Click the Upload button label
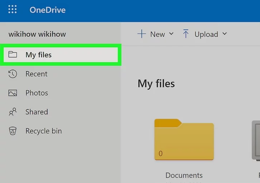The width and height of the screenshot is (260, 183). click(x=206, y=34)
